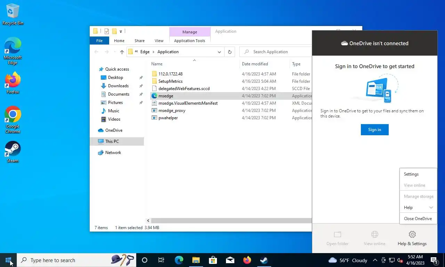
Task: Go up one folder level arrow
Action: coord(122,52)
